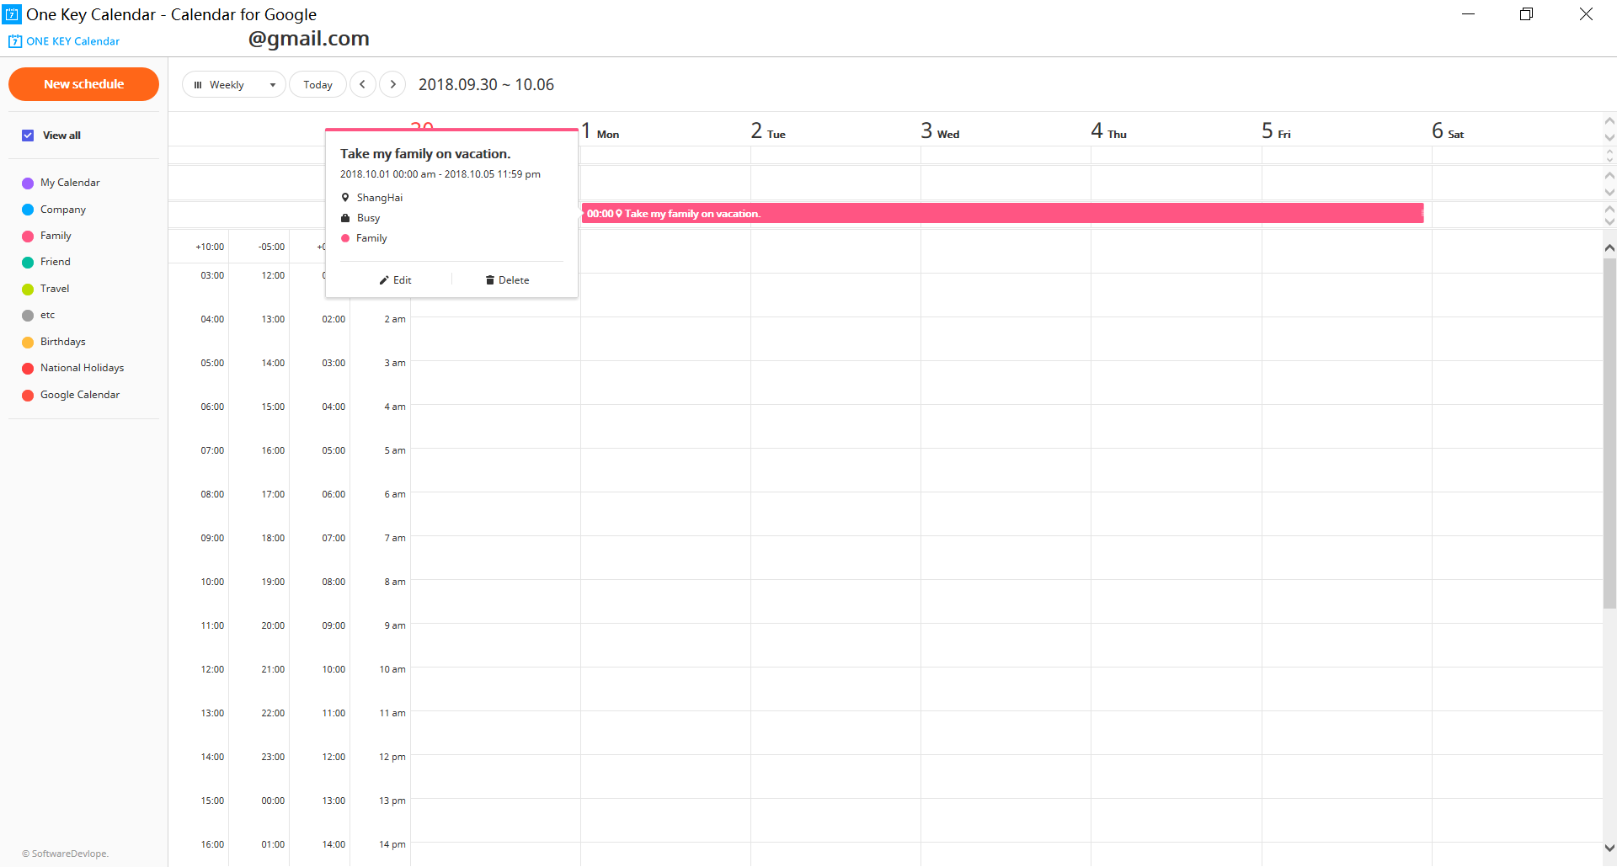Toggle the National Holidays calendar
1617x867 pixels.
click(28, 369)
